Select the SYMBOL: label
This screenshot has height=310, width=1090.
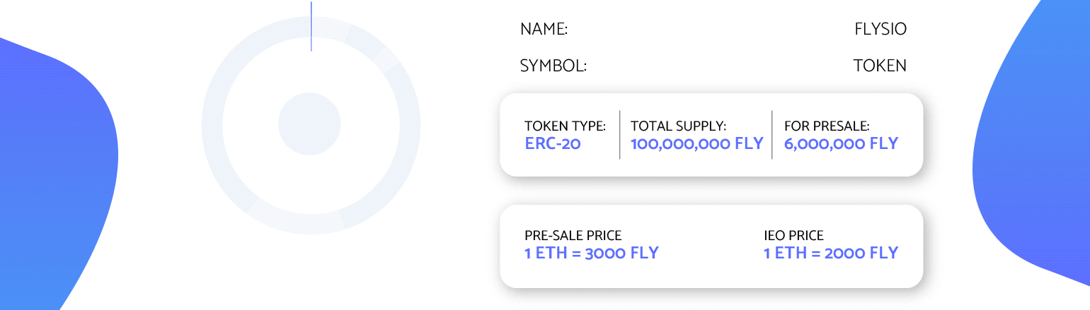pos(553,66)
